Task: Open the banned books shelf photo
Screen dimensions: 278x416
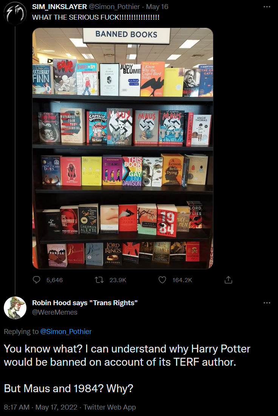Action: click(123, 148)
